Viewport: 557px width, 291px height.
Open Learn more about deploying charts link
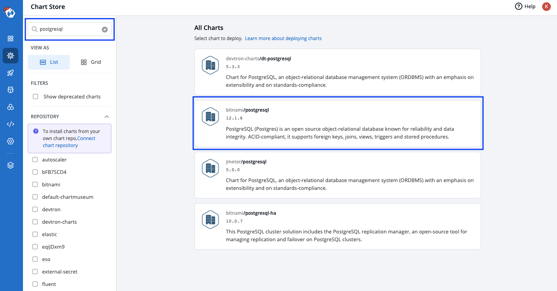283,39
